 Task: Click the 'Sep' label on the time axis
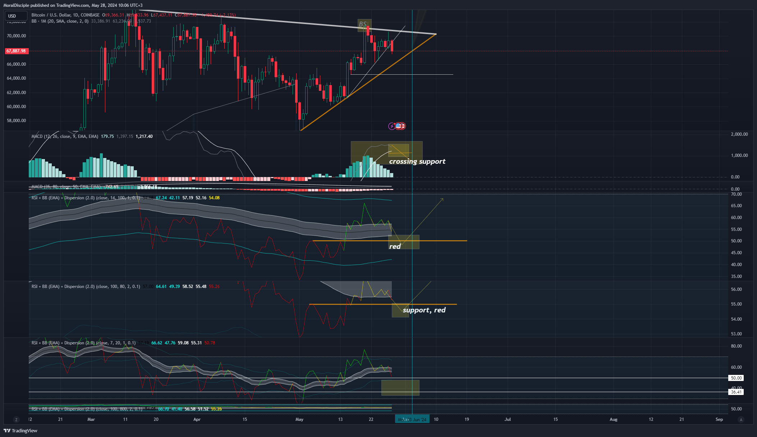coord(719,419)
